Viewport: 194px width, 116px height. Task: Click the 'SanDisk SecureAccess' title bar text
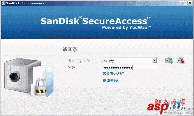point(25,3)
